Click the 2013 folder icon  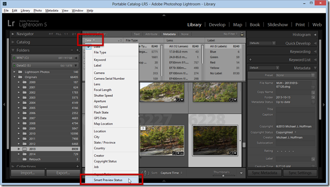point(25,149)
